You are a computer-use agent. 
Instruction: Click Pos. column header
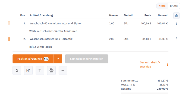23,15
